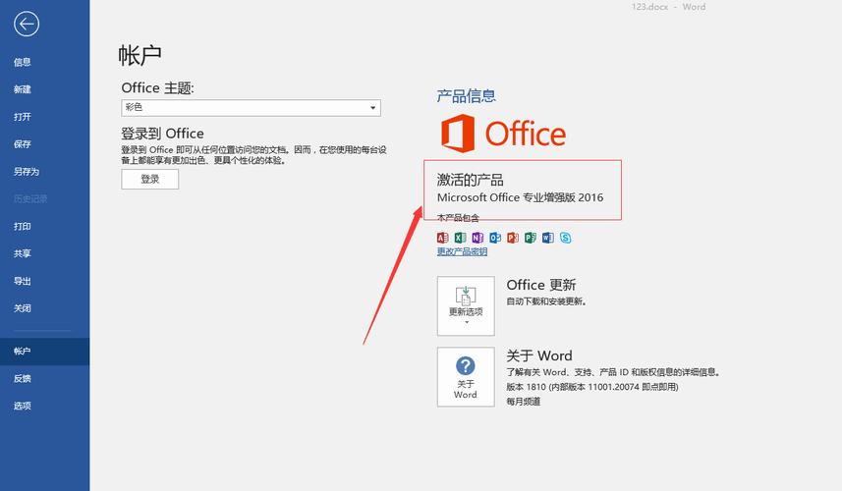
Task: Select 打开 in the sidebar
Action: point(23,117)
